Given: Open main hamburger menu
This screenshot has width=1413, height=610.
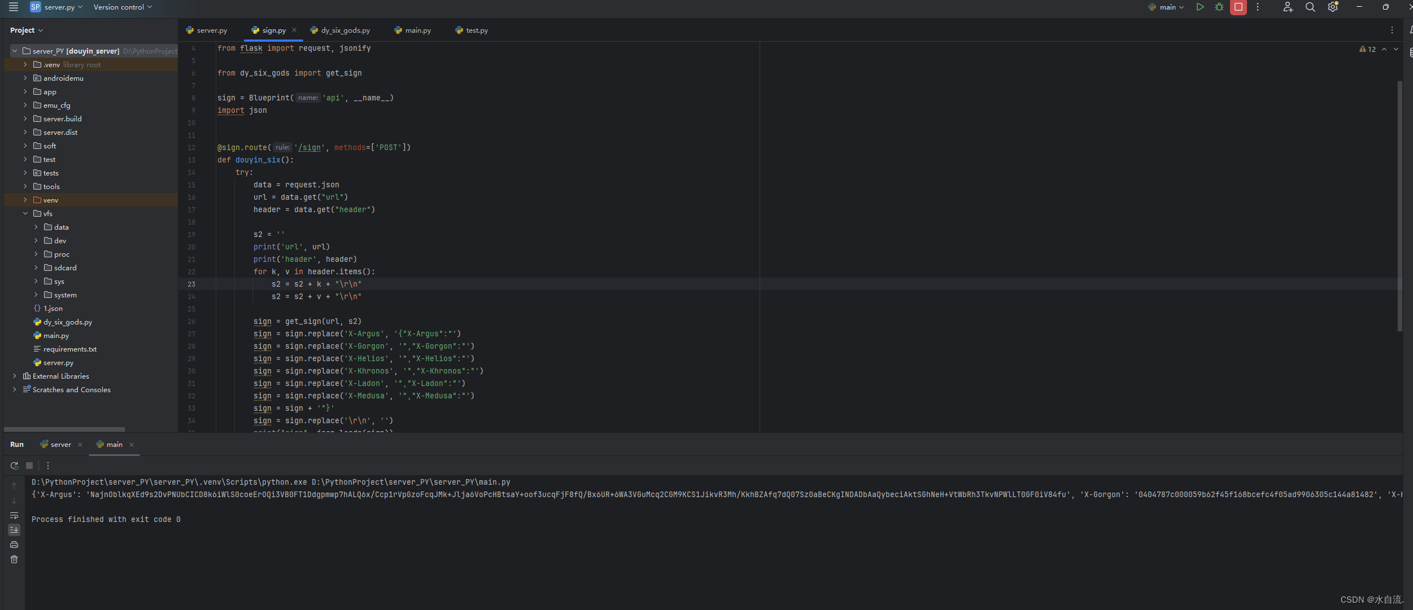Looking at the screenshot, I should point(14,7).
